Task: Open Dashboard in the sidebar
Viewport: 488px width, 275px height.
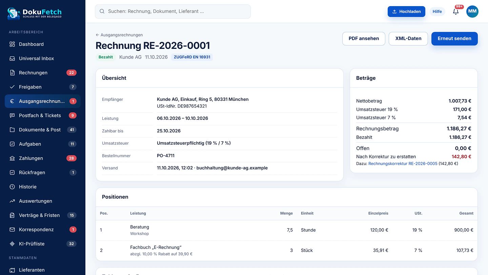Action: [x=43, y=44]
